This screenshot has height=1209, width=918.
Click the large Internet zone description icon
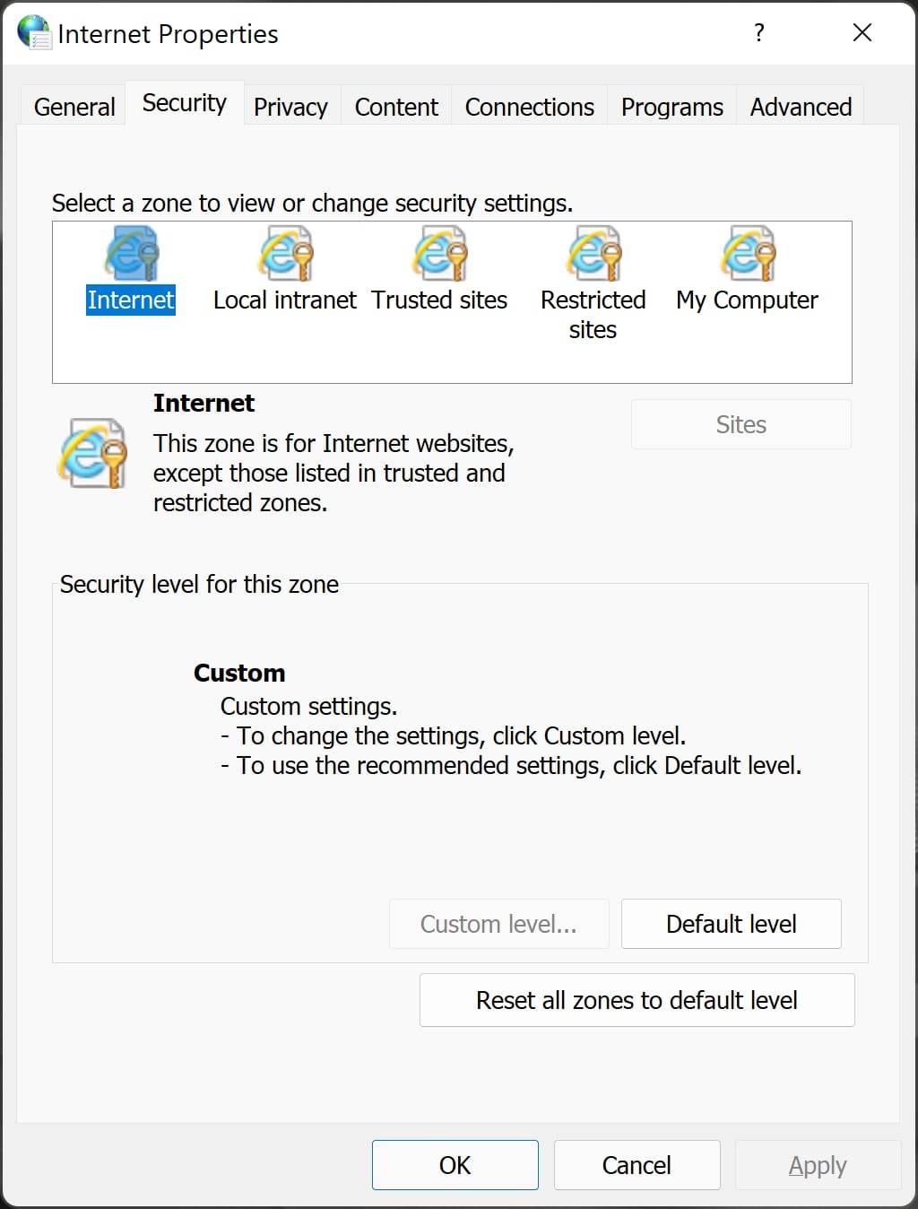click(x=92, y=453)
